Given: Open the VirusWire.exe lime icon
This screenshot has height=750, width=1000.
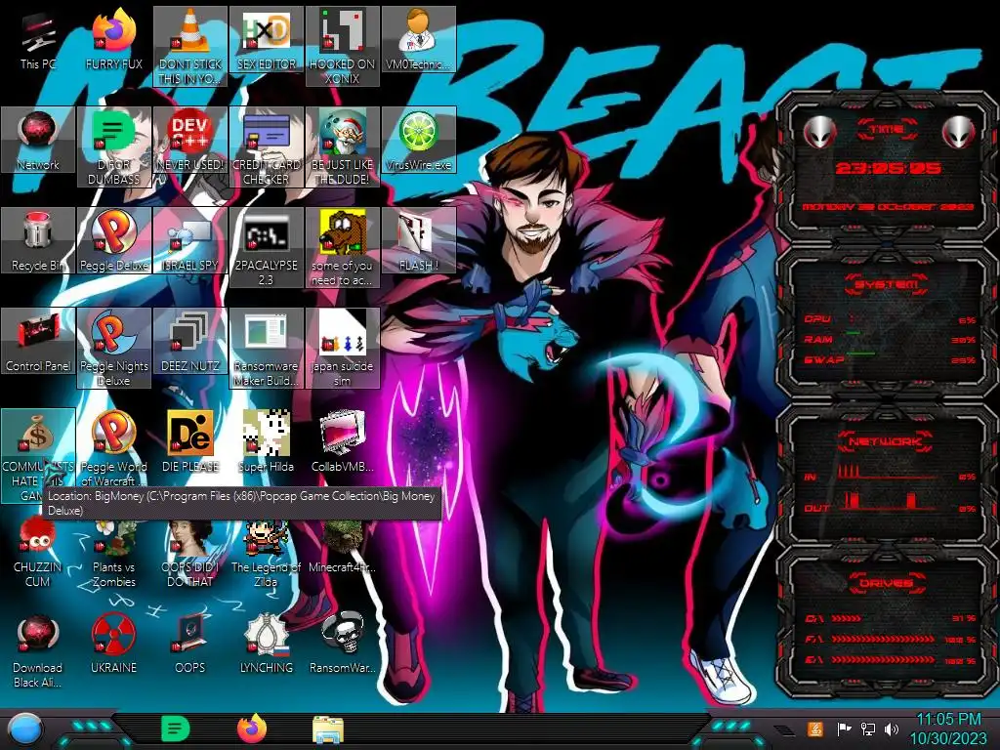Looking at the screenshot, I should coord(418,140).
